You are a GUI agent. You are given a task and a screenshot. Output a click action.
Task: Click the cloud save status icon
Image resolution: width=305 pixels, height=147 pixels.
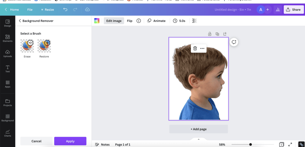click(x=87, y=9)
